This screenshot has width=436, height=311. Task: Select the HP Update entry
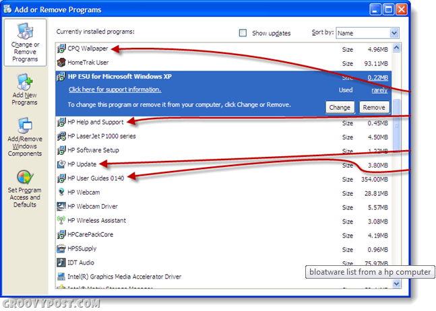pyautogui.click(x=224, y=165)
